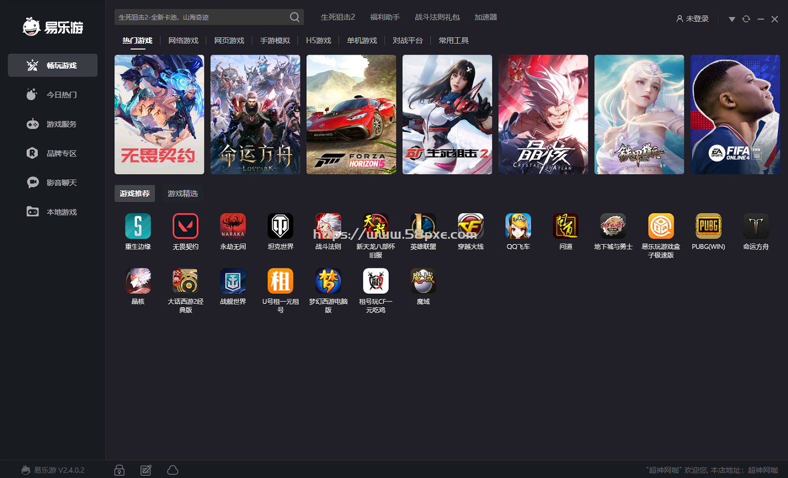Click the search magnifier icon
The width and height of the screenshot is (788, 478).
coord(294,17)
